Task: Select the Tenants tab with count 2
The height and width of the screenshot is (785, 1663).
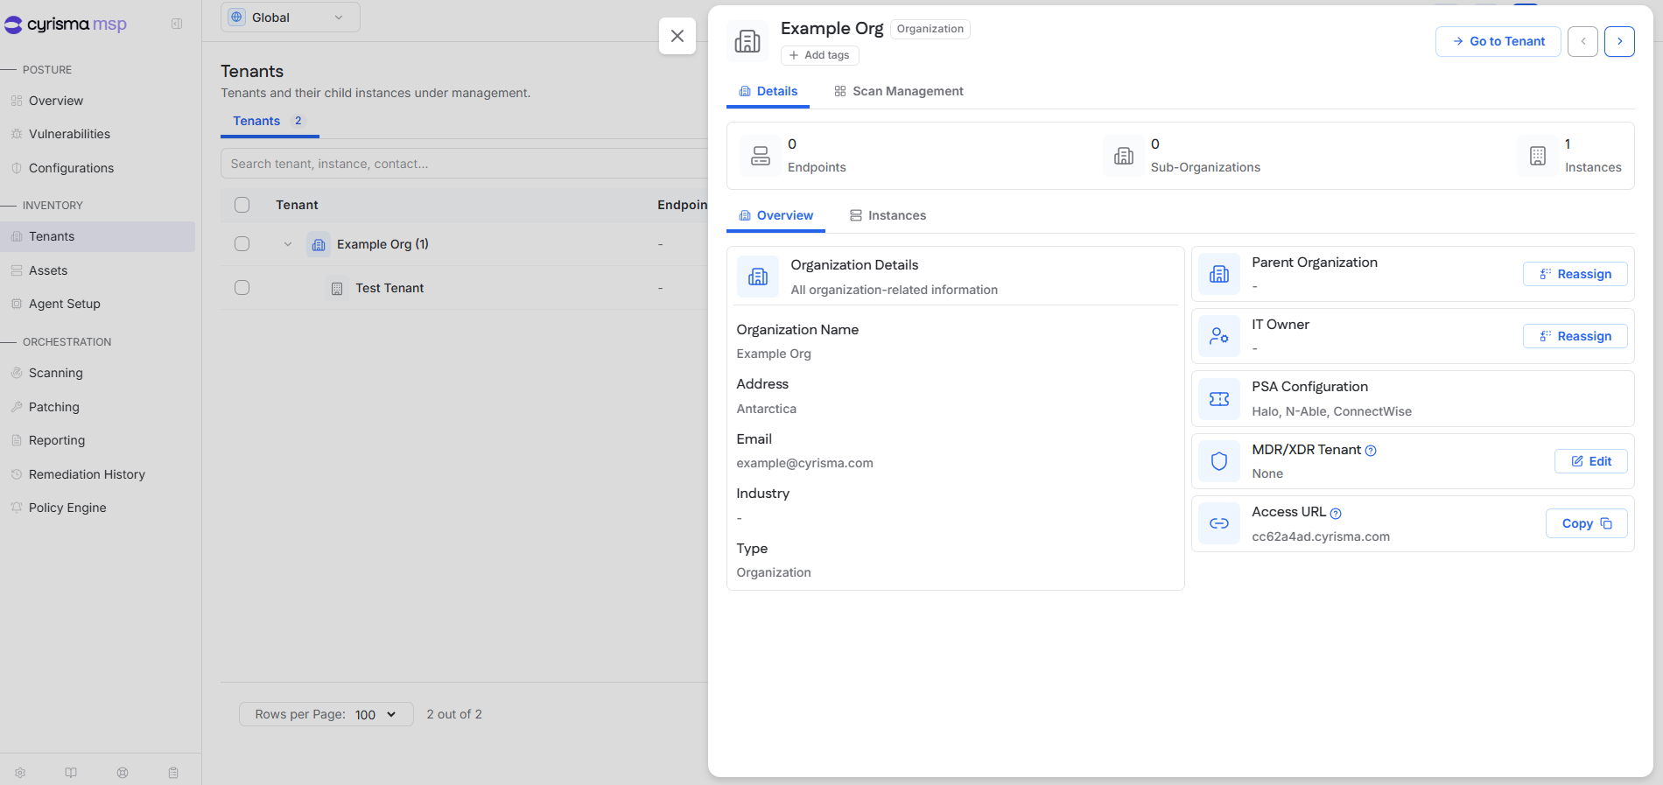Action: point(270,121)
